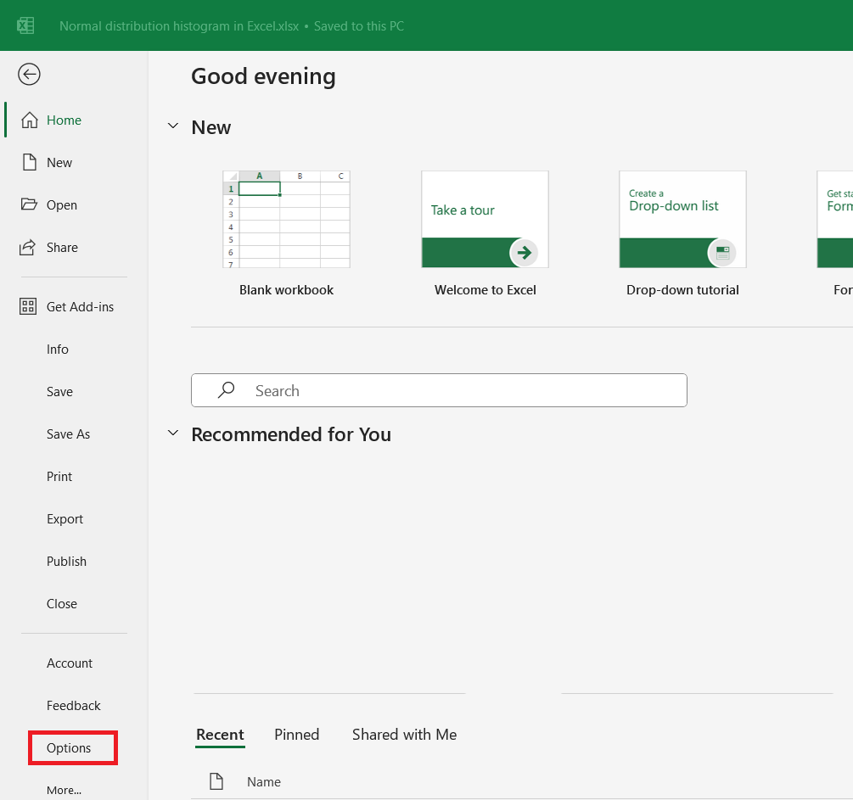
Task: Select Save As in the sidebar
Action: click(68, 434)
